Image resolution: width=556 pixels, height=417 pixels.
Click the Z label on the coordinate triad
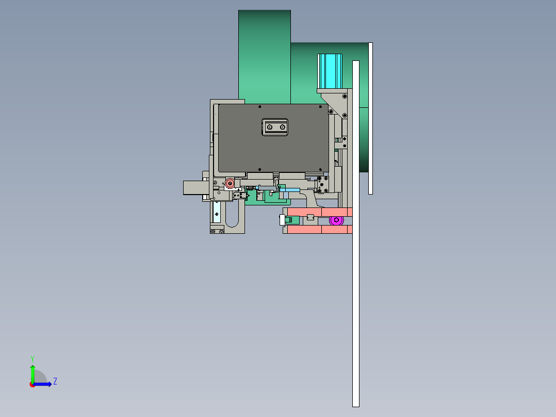(55, 382)
